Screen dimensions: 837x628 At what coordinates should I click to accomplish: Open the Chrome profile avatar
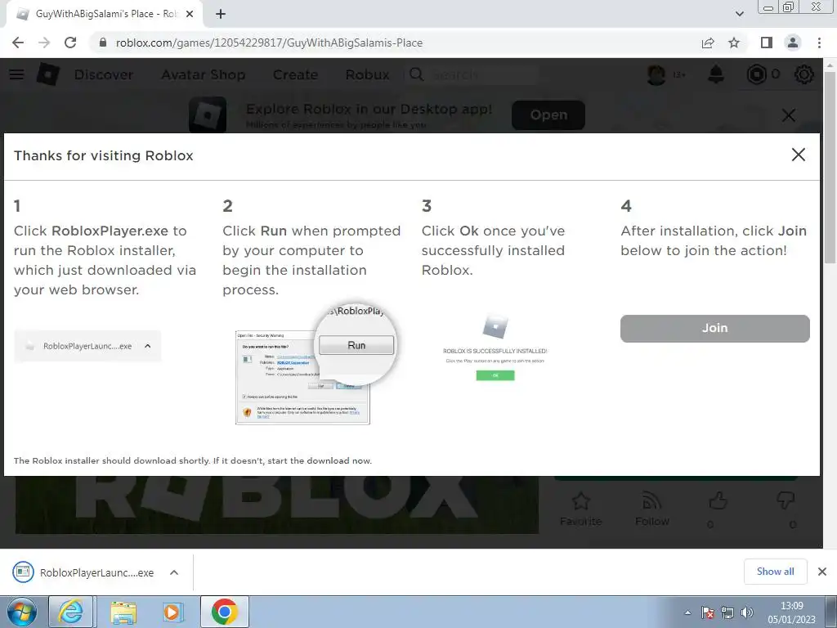(x=793, y=43)
